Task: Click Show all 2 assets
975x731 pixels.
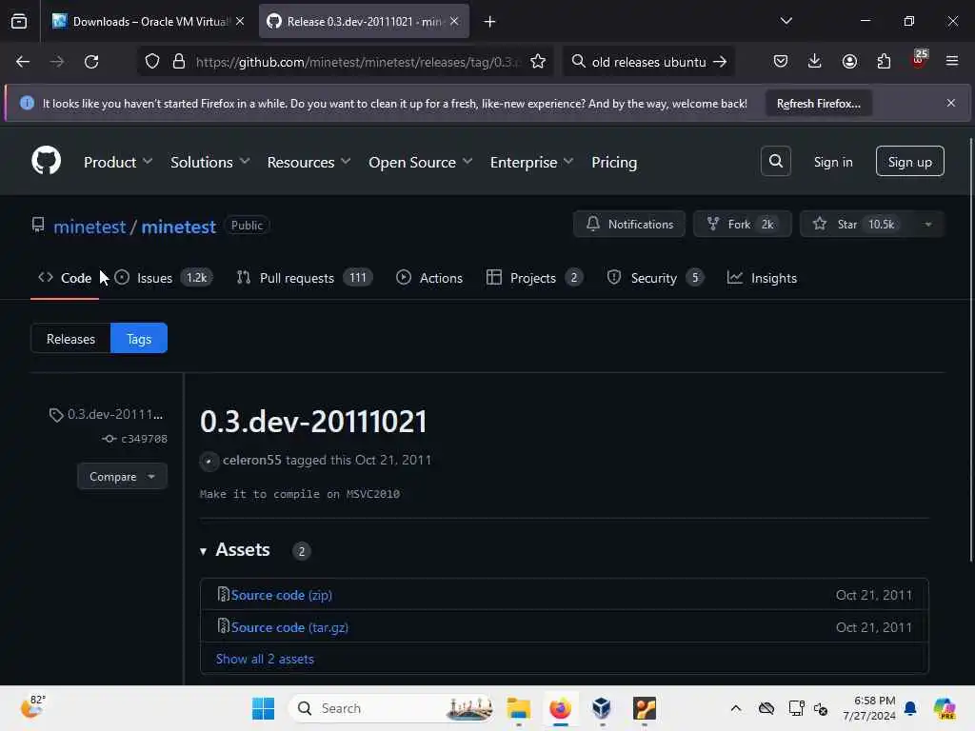Action: pyautogui.click(x=265, y=660)
